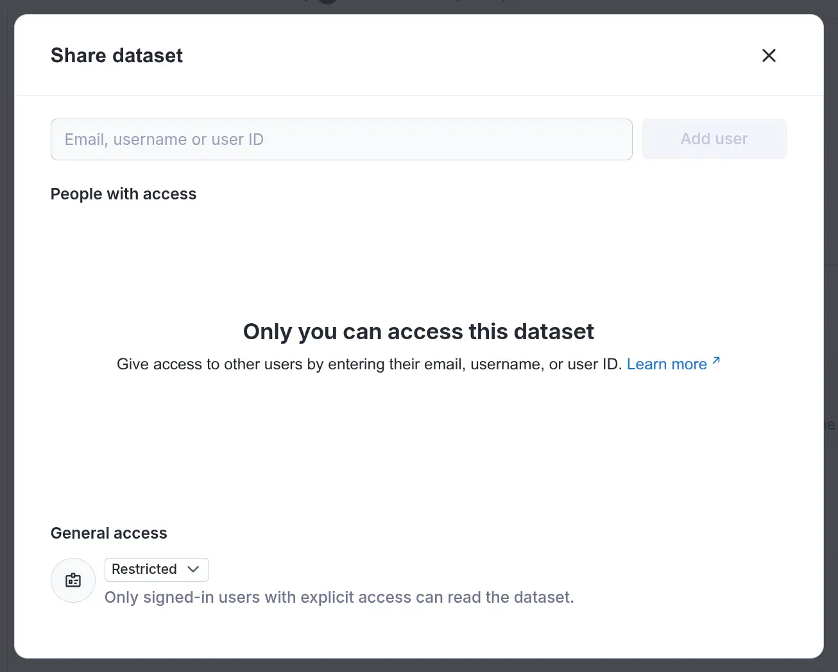Select the People with access heading
The height and width of the screenshot is (672, 838).
click(x=123, y=194)
